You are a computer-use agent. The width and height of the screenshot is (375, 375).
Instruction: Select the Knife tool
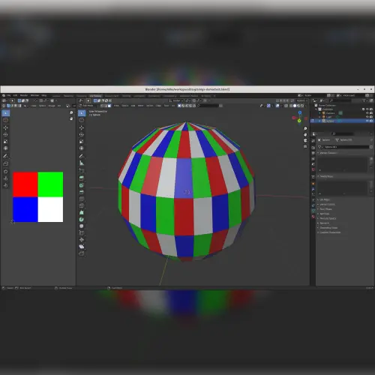82,205
